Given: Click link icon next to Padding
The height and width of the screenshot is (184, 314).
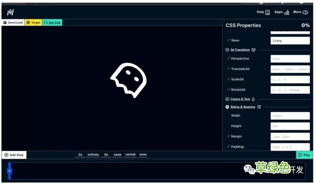Looking at the screenshot, I should click(228, 146).
